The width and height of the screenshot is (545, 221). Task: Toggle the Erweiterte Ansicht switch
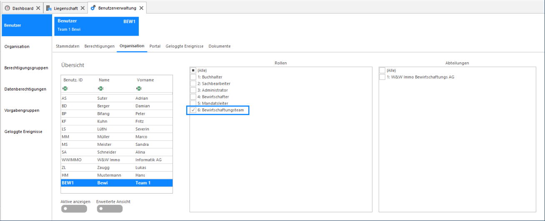tap(110, 209)
